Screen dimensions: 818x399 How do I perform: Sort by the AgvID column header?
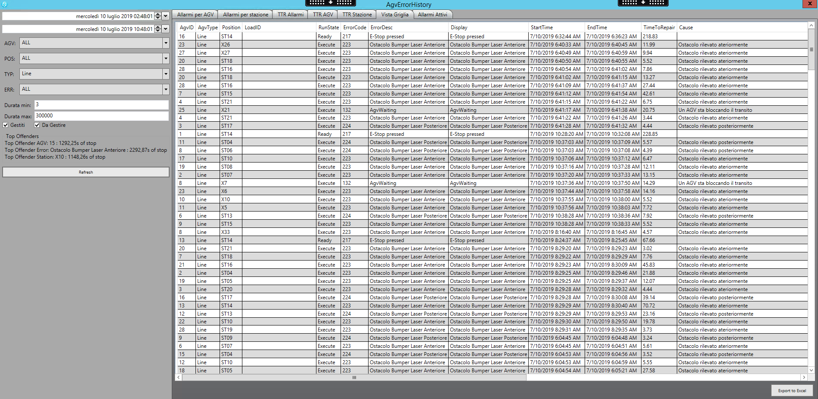(186, 28)
